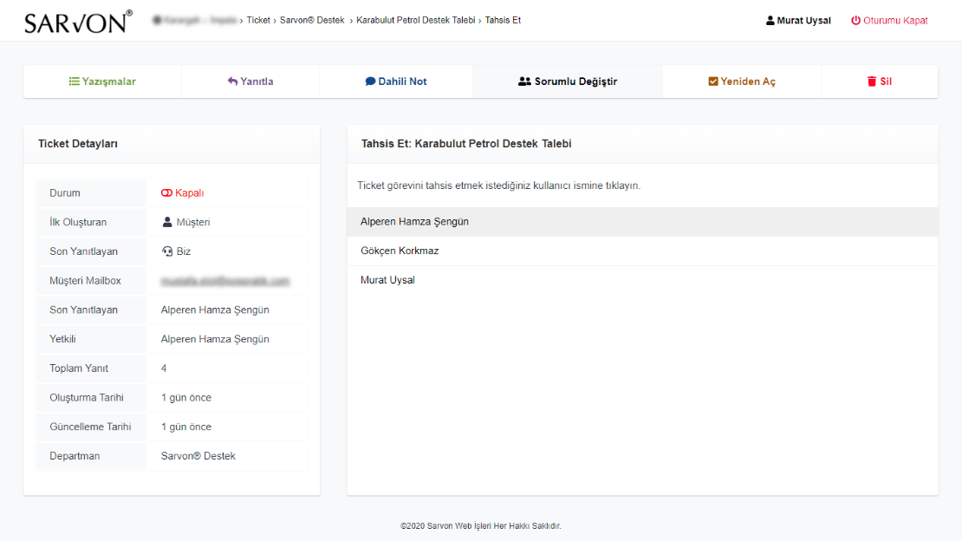This screenshot has height=541, width=962.
Task: Click the checkmark icon beside Yeniden Aç
Action: pos(713,81)
